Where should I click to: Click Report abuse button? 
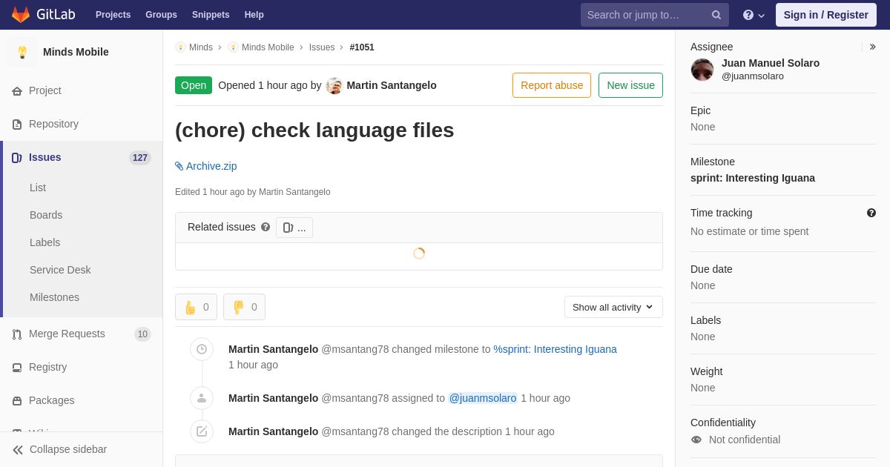(x=552, y=85)
